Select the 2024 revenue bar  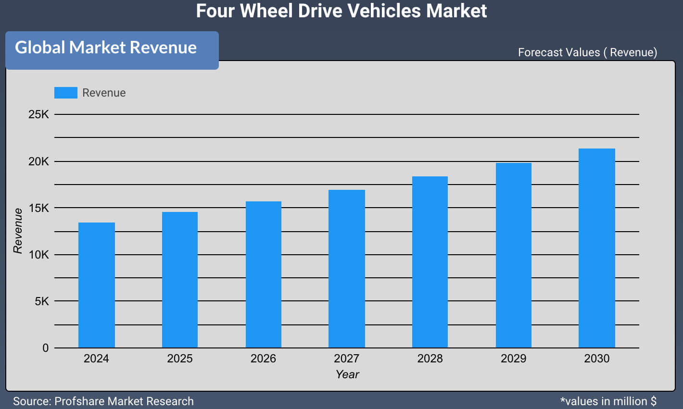click(97, 285)
